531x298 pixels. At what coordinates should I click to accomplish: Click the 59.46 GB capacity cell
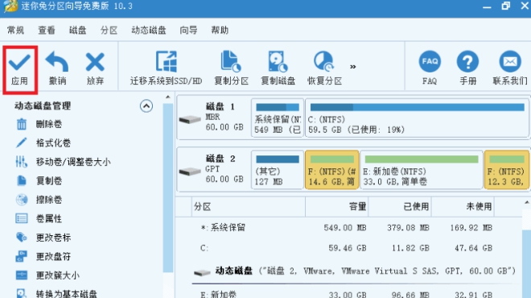pyautogui.click(x=348, y=248)
